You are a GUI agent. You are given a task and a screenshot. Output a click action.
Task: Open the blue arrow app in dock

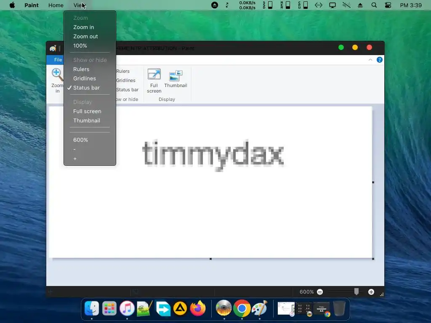[162, 308]
